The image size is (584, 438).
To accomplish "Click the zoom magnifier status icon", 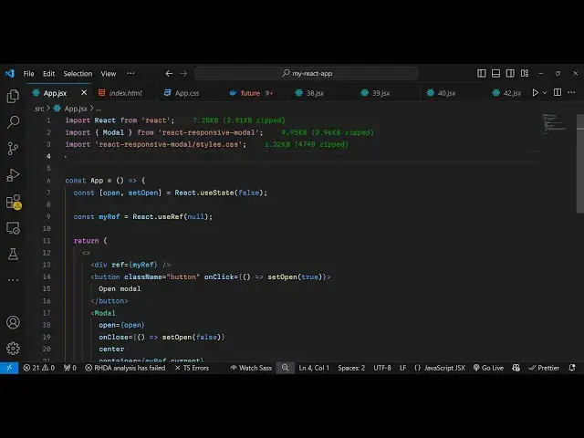I will coord(286,368).
